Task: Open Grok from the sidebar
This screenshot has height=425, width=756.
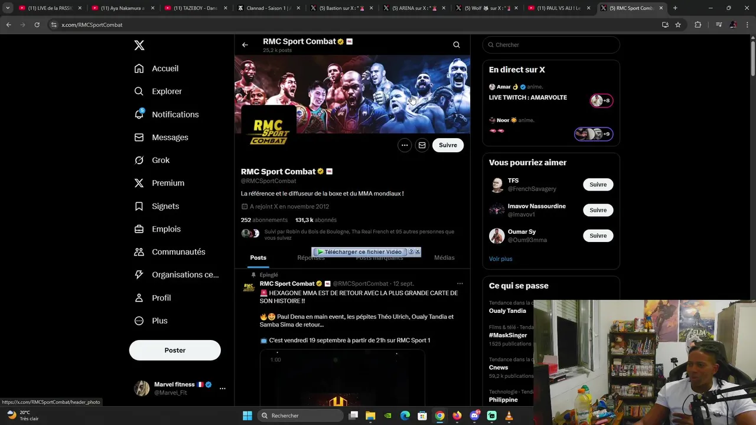Action: tap(152, 161)
